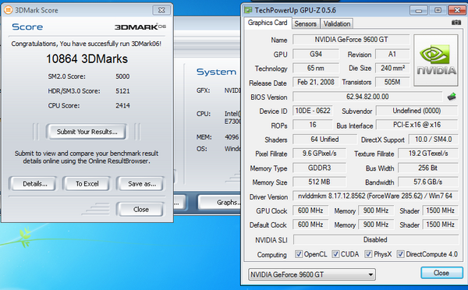Image resolution: width=468 pixels, height=290 pixels.
Task: Click the Release Date value Feb 21, 2008
Action: 316,82
